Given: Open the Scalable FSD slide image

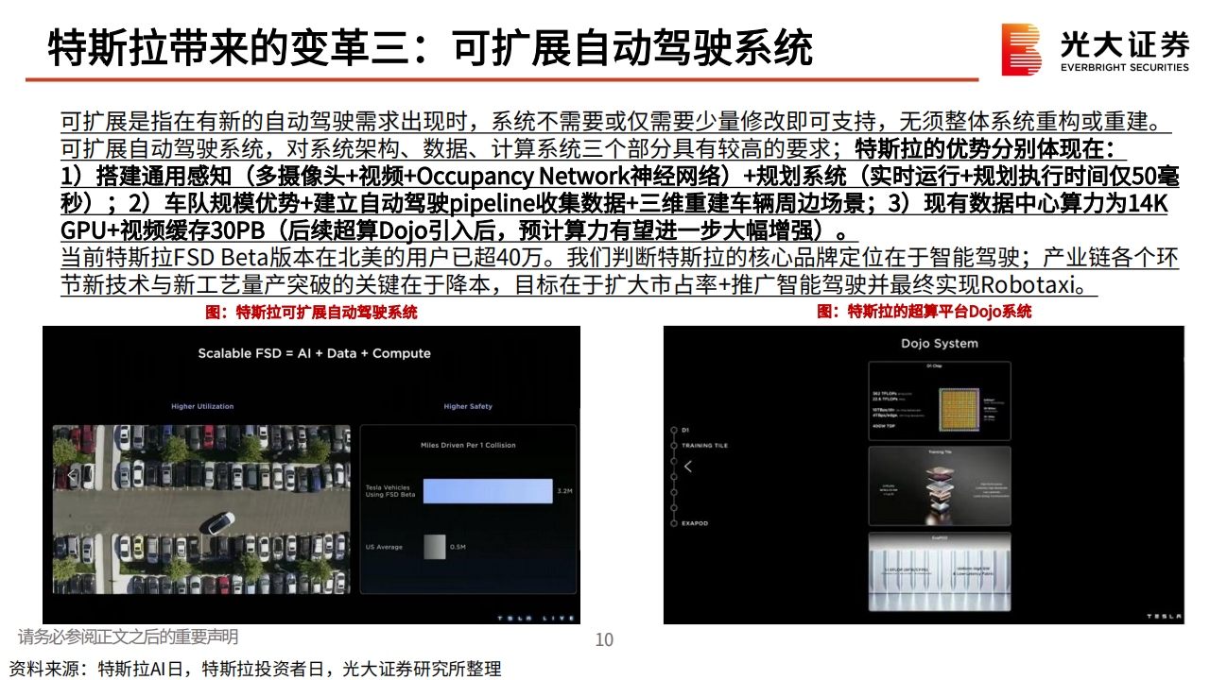Looking at the screenshot, I should coord(312,475).
